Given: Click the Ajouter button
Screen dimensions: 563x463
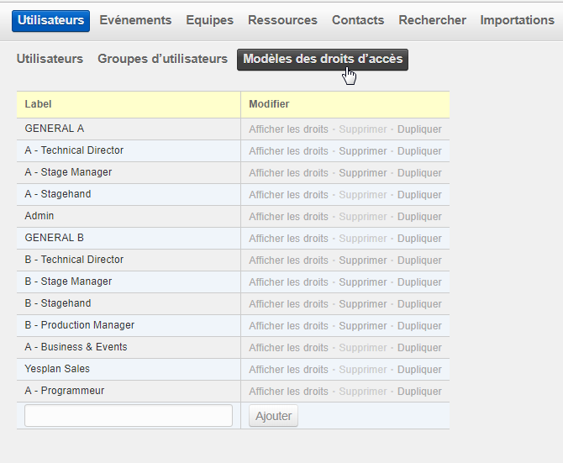Looking at the screenshot, I should pyautogui.click(x=273, y=416).
